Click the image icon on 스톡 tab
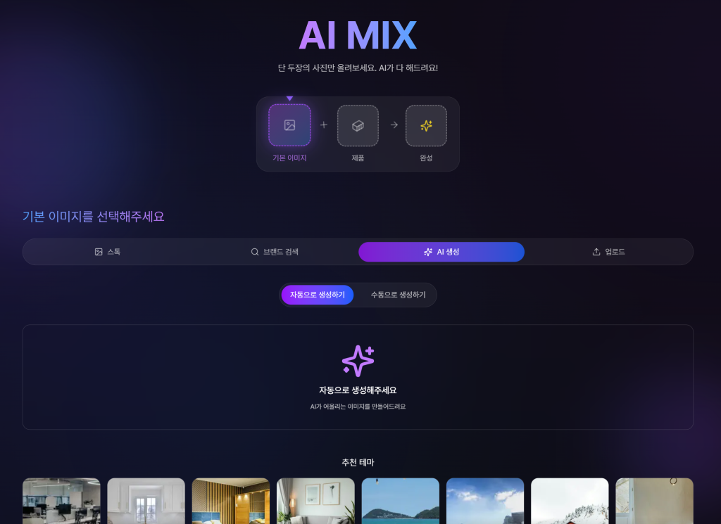Image resolution: width=721 pixels, height=524 pixels. pyautogui.click(x=99, y=252)
